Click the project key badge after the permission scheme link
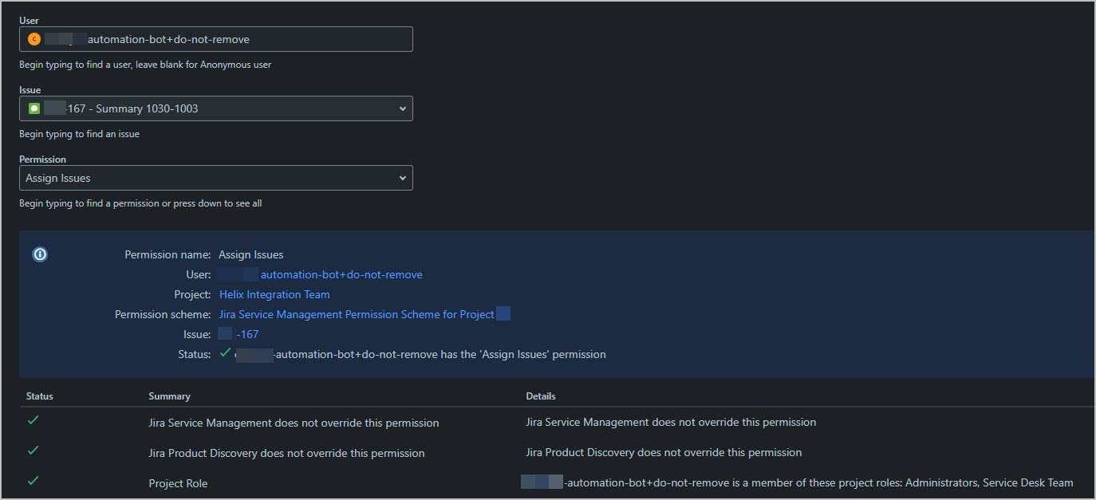 (503, 313)
